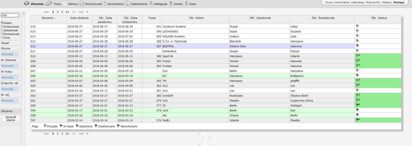Click the + button above the table
This screenshot has height=146, width=412.
click(x=87, y=12)
